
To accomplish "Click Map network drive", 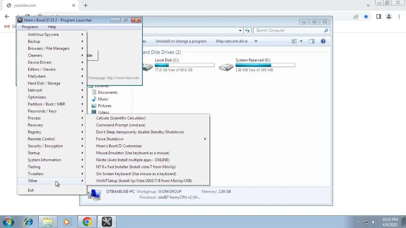I will pyautogui.click(x=232, y=41).
